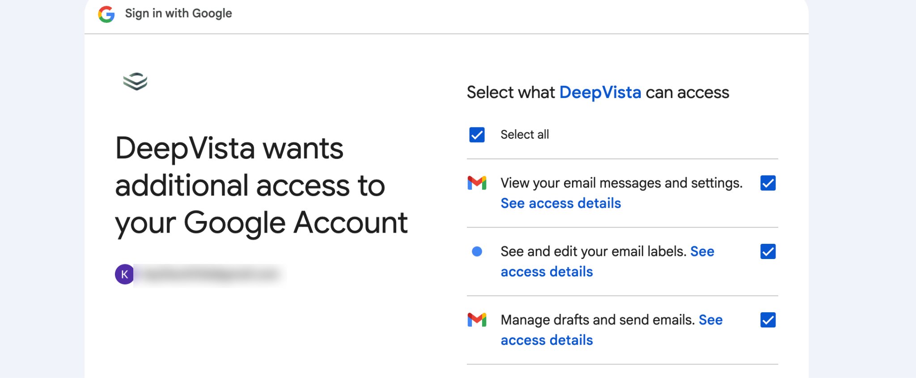Click the DeepVista wants additional access heading

262,186
